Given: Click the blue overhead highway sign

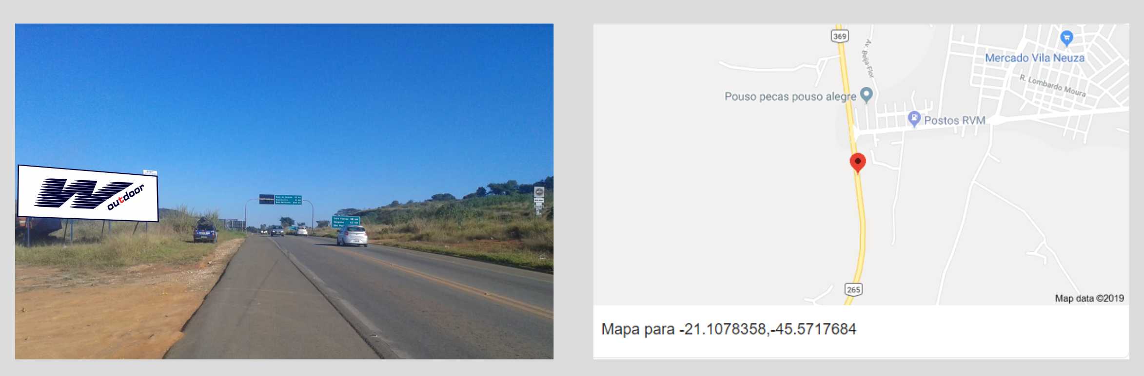Looking at the screenshot, I should tap(280, 199).
